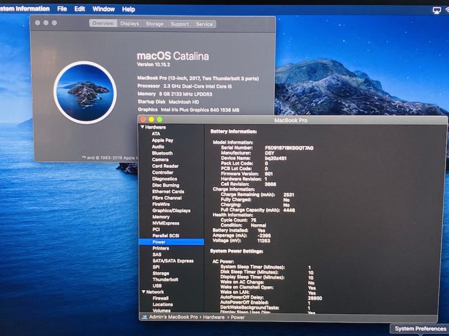Click the "macOS Catalina" heading
Viewport: 449px width, 336px height.
pyautogui.click(x=173, y=56)
